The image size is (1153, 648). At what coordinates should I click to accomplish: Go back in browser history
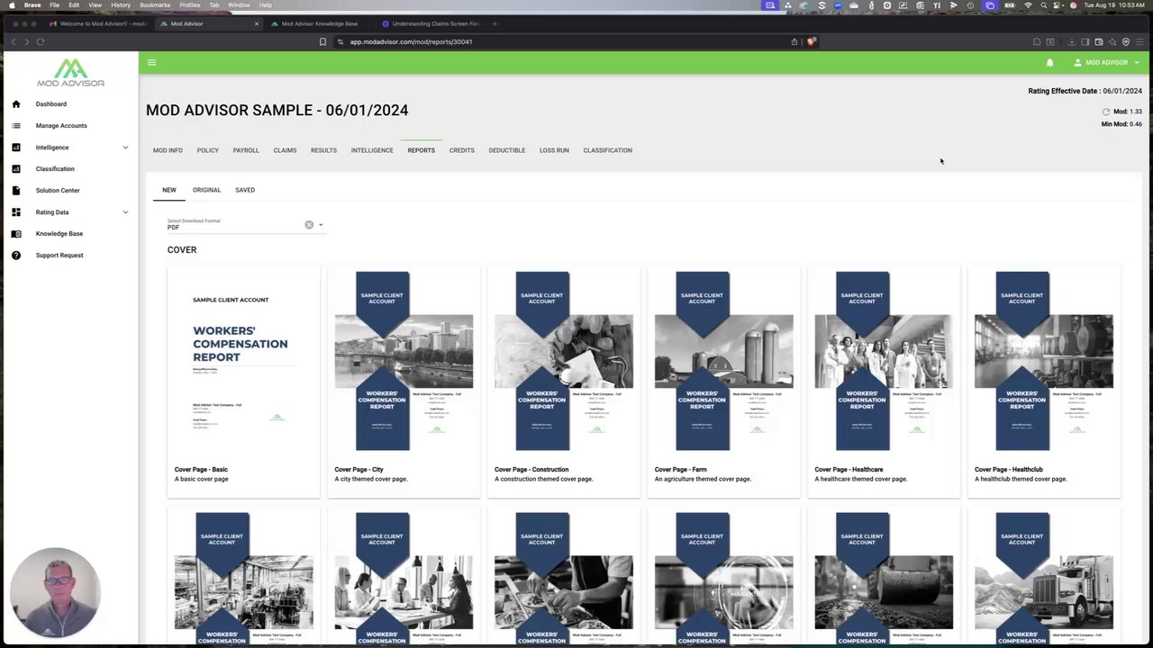[14, 41]
